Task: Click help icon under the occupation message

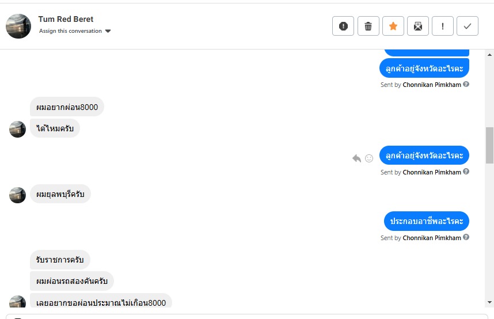Action: tap(466, 237)
